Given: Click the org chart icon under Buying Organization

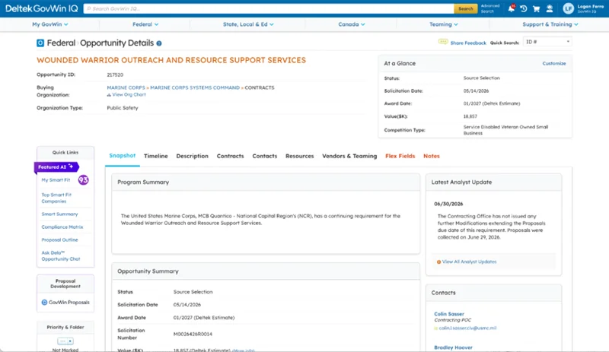Looking at the screenshot, I should click(109, 95).
